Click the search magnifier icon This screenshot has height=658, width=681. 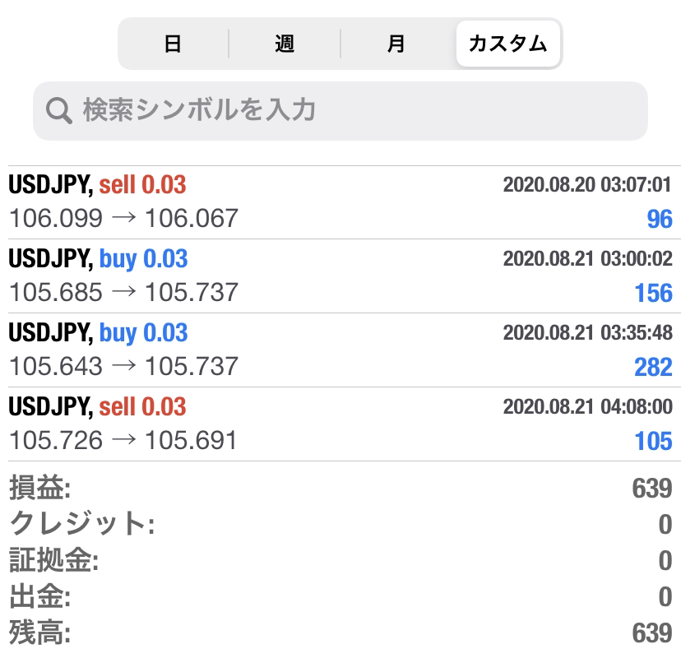[x=59, y=111]
